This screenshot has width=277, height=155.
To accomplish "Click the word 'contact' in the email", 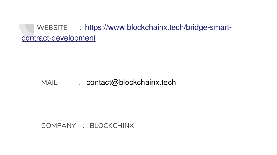I will (x=99, y=82).
